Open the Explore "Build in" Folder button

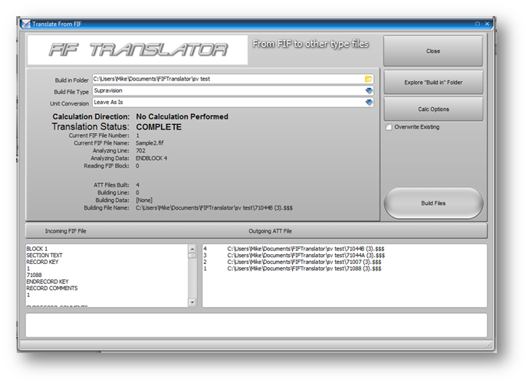(x=432, y=82)
